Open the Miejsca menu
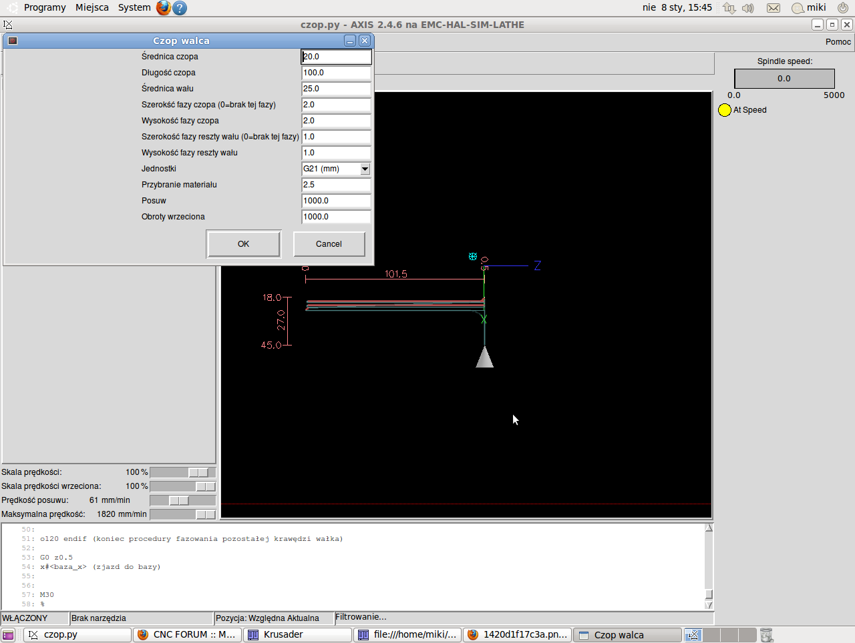Viewport: 855px width, 643px height. pyautogui.click(x=92, y=8)
